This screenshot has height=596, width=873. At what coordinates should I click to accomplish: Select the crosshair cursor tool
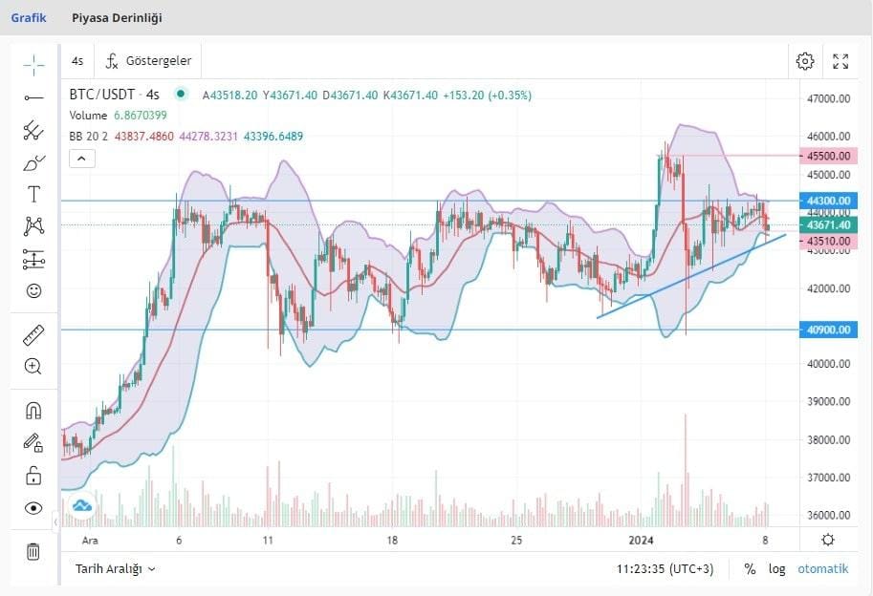[33, 66]
